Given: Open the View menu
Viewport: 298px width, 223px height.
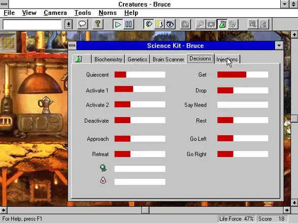Looking at the screenshot, I should pyautogui.click(x=29, y=13).
